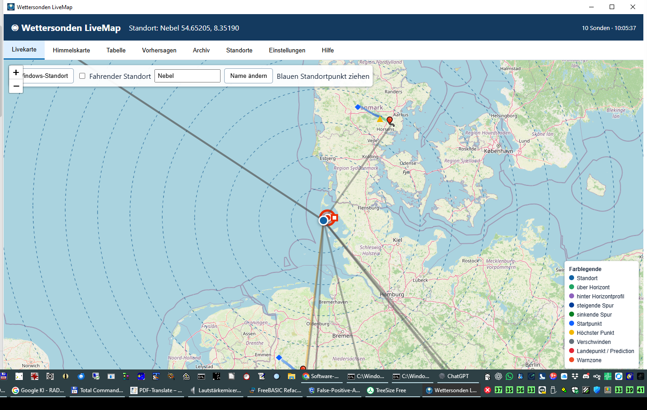
Task: Click the Standort legend color dot
Action: 571,278
